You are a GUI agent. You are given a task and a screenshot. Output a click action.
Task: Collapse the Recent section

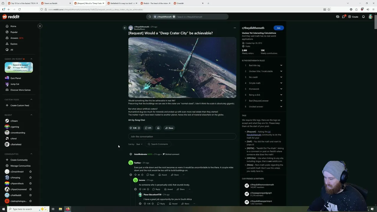tap(31, 115)
